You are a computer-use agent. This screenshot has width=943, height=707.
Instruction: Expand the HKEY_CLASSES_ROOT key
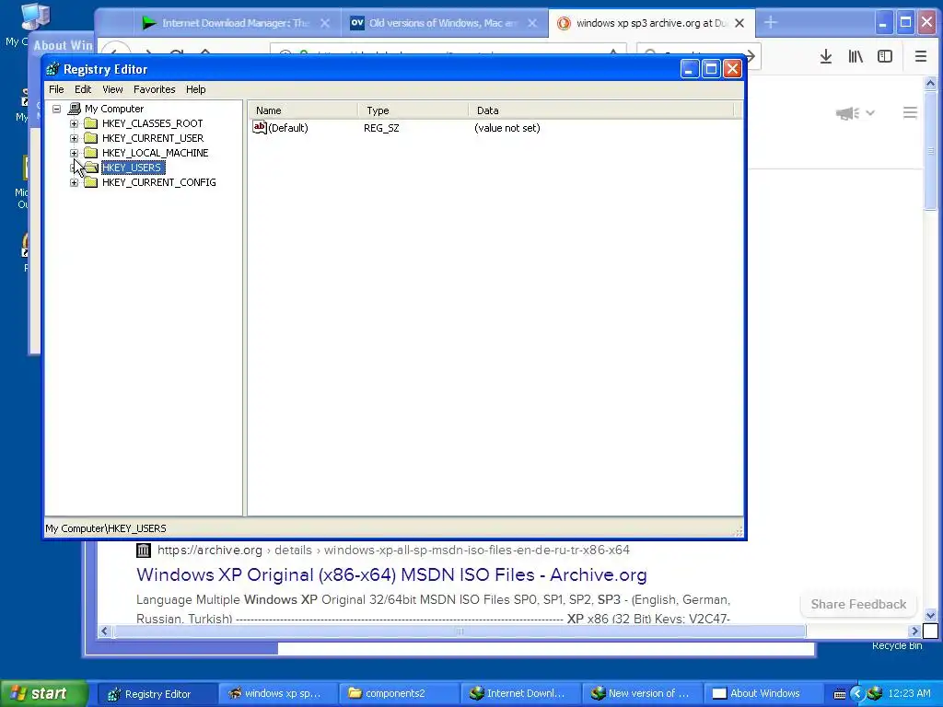coord(74,124)
